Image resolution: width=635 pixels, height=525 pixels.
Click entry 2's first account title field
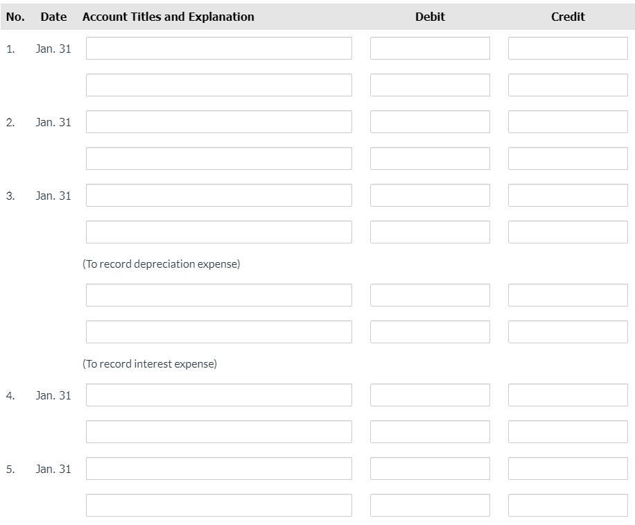coord(218,122)
